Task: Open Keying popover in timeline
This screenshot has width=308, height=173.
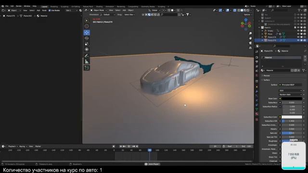Action: point(23,146)
